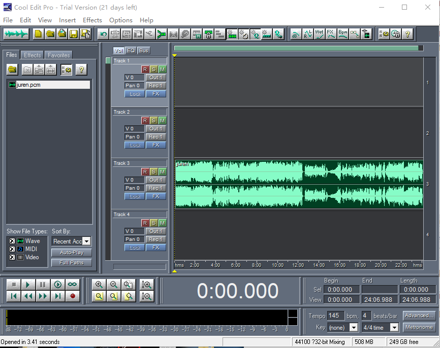Switch to the Effects panel tab
Viewport: 440px width, 348px height.
pyautogui.click(x=33, y=55)
